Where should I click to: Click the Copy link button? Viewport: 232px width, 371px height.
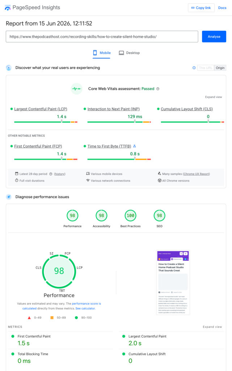[201, 8]
